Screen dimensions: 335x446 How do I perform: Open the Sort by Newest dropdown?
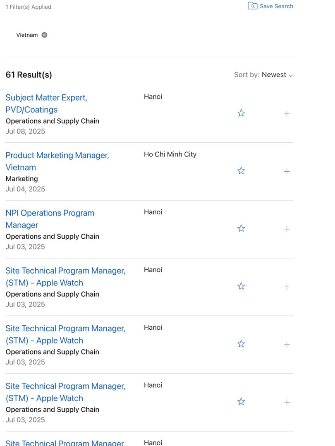coord(263,75)
